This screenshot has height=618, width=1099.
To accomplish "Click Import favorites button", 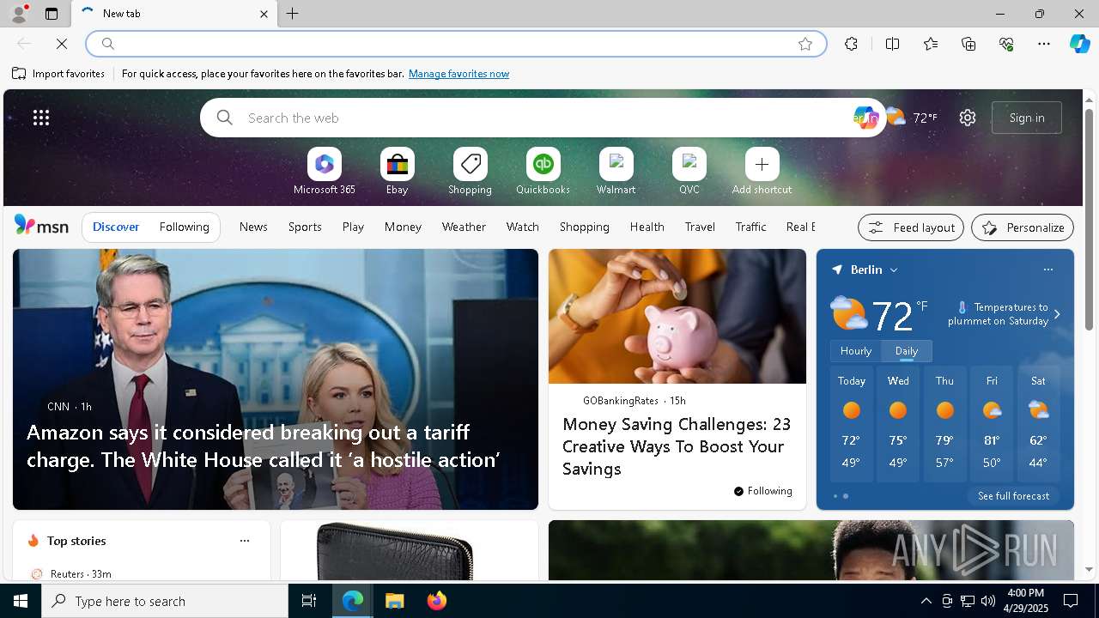I will (x=58, y=74).
